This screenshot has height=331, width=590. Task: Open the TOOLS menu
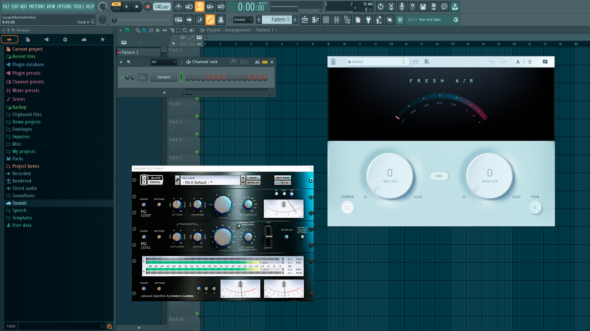pos(79,6)
